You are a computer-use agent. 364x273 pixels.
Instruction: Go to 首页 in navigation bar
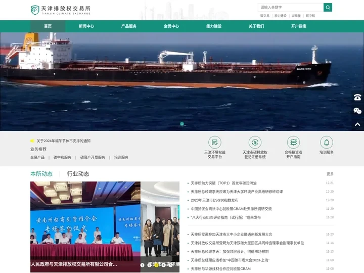48,26
